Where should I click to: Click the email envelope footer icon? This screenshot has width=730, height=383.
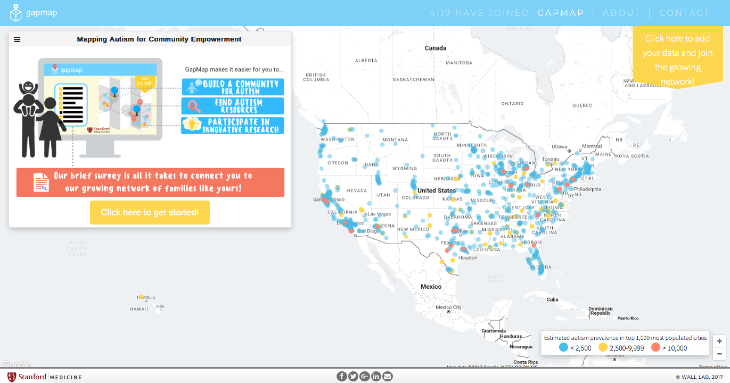click(x=387, y=376)
